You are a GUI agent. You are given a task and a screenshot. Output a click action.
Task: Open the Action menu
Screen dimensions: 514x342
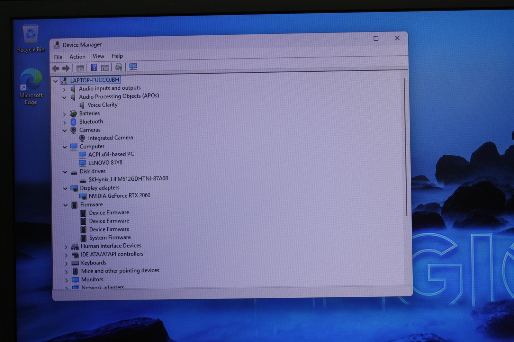click(77, 57)
